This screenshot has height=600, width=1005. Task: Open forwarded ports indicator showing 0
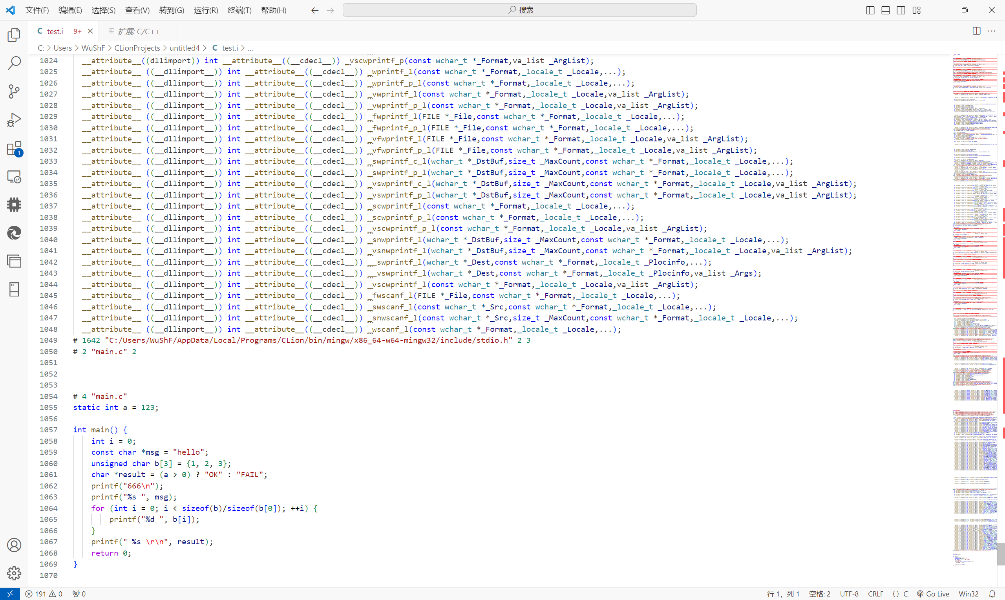79,594
